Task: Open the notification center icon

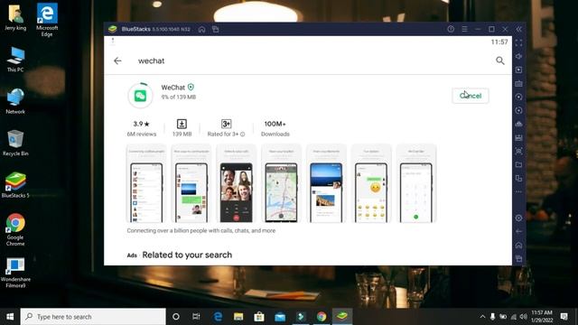Action: pos(564,317)
